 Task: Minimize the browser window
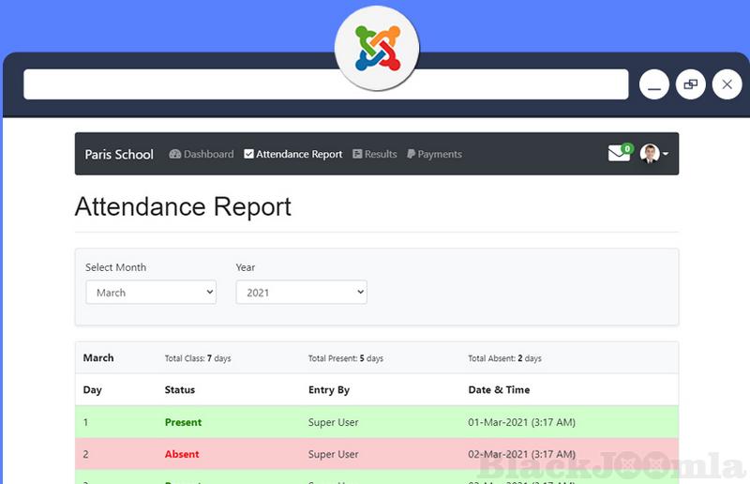tap(654, 84)
